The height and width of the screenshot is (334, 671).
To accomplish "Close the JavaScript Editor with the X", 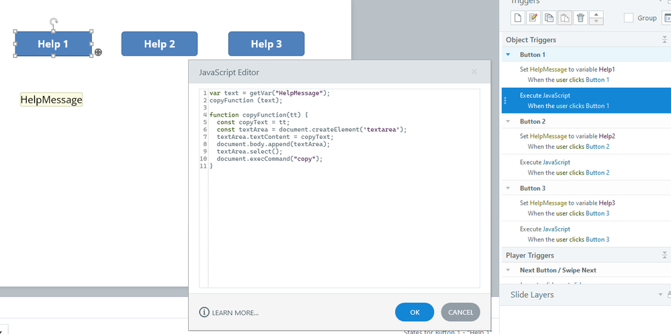I will tap(474, 72).
